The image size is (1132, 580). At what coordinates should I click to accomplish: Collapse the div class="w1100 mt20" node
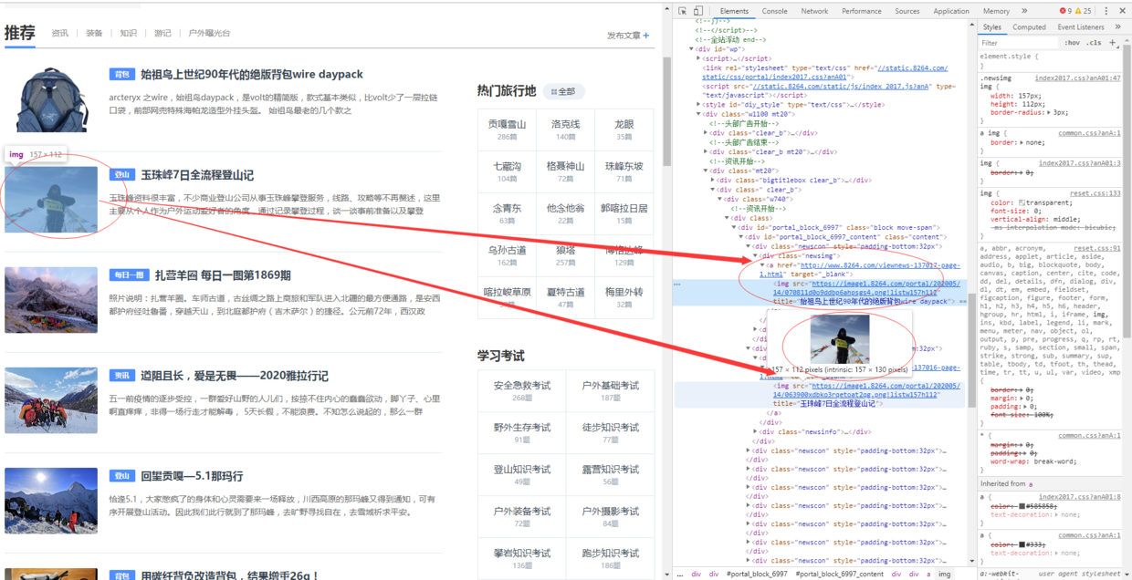698,114
